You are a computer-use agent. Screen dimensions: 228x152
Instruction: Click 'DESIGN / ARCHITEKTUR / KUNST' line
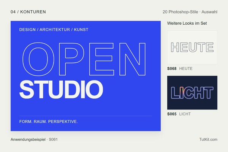pos(54,30)
